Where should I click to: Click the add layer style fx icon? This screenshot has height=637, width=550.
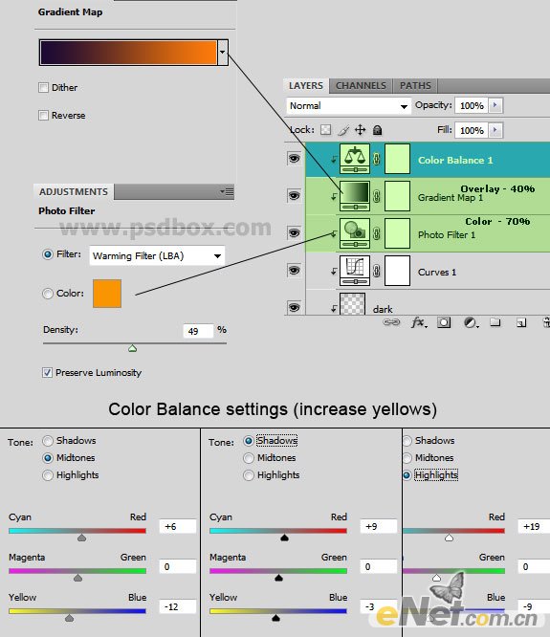[x=419, y=323]
